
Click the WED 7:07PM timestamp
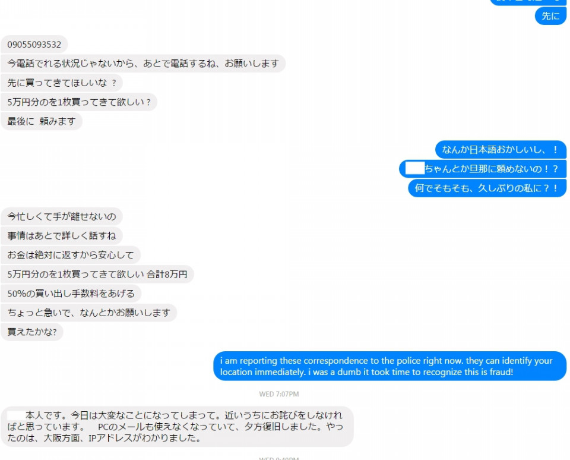tap(279, 394)
